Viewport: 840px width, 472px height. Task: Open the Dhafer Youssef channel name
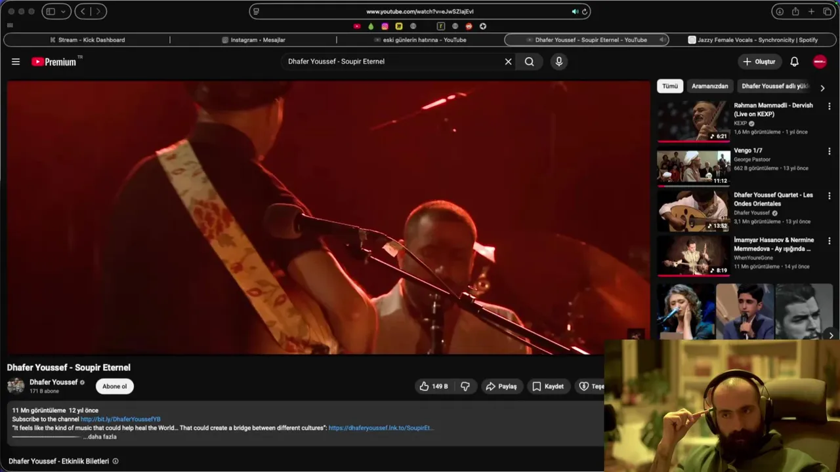coord(54,382)
